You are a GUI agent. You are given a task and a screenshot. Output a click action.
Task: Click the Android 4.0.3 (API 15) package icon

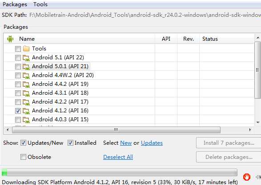26,119
